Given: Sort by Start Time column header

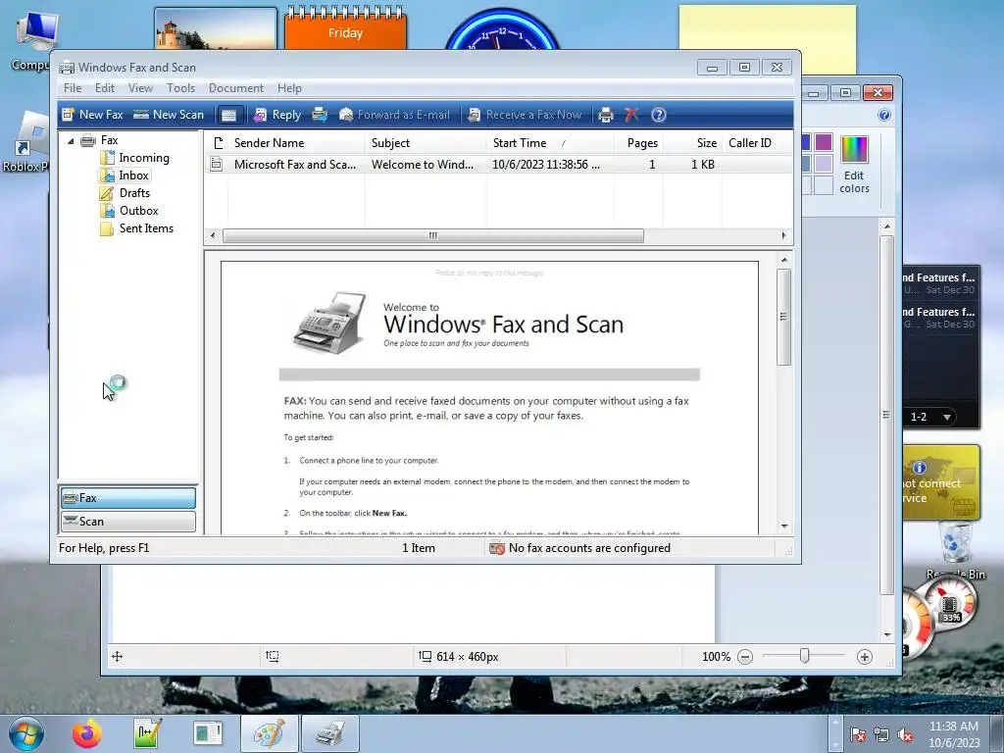Looking at the screenshot, I should (x=551, y=143).
